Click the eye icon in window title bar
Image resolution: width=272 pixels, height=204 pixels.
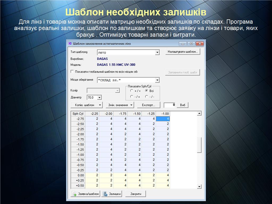70,44
